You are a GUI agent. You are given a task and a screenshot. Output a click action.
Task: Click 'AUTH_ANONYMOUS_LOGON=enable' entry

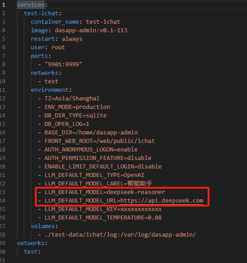pyautogui.click(x=91, y=150)
